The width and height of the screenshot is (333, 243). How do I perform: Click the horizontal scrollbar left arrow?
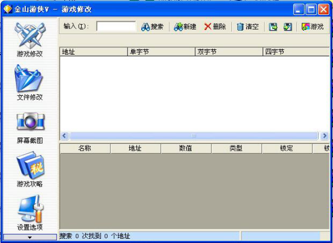[x=64, y=136]
